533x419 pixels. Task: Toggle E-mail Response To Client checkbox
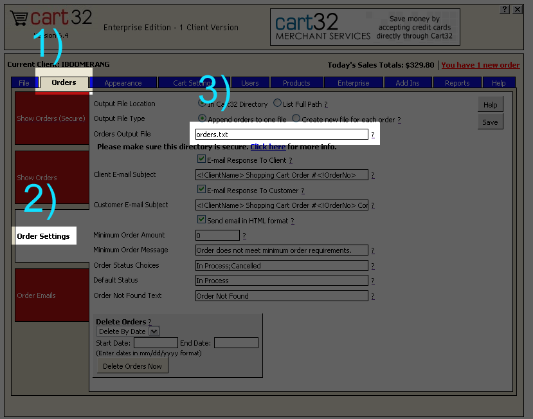click(202, 160)
